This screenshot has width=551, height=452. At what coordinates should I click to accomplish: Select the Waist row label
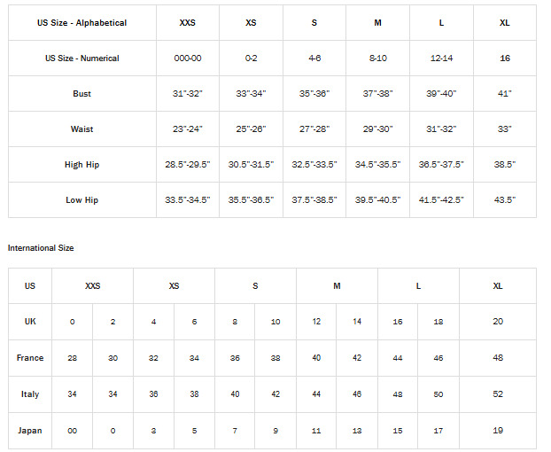[x=81, y=129]
